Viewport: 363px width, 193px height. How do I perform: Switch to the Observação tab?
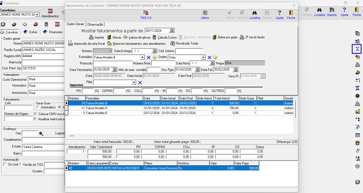pyautogui.click(x=95, y=24)
